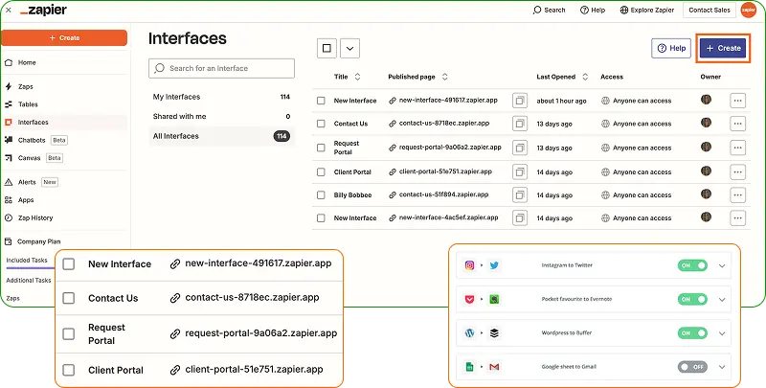766x388 pixels.
Task: Open Explore Zapier in the top bar
Action: click(x=647, y=10)
